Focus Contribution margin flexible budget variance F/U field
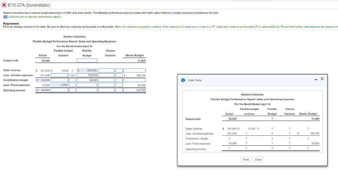Image resolution: width=338 pixels, height=176 pixels. tap(72, 80)
